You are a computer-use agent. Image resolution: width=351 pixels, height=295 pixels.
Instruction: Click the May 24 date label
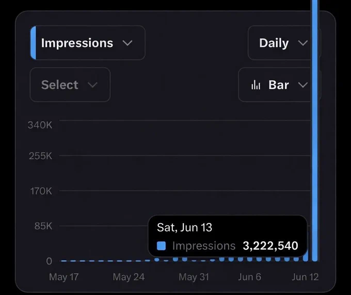coord(129,277)
